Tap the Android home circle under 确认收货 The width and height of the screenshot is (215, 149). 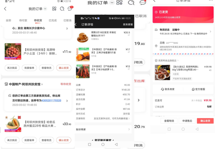[183, 129]
